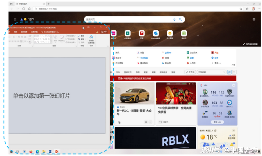Switch to list layout view of feed
Image resolution: width=262 pixels, height=156 pixels.
[x=234, y=72]
